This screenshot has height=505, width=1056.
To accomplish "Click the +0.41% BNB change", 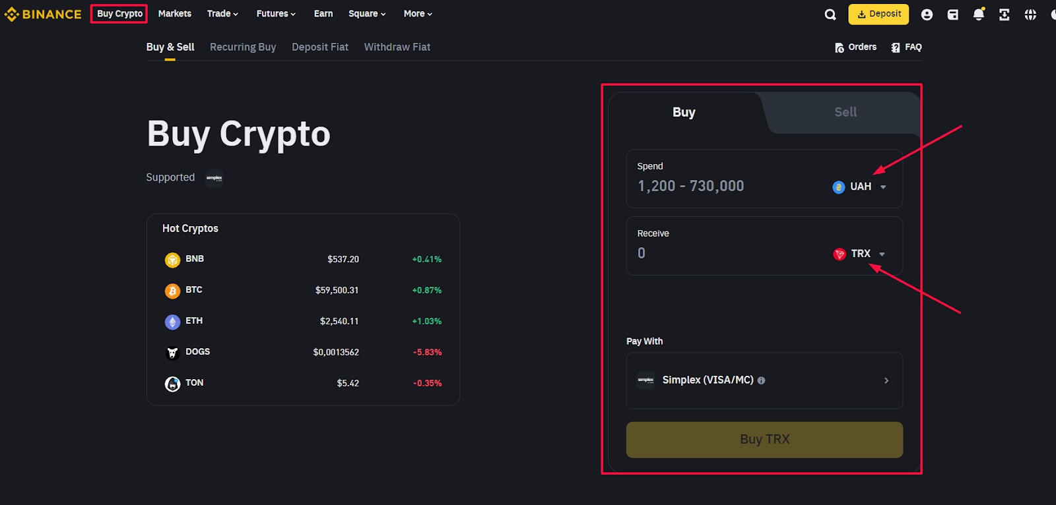I will click(x=427, y=260).
